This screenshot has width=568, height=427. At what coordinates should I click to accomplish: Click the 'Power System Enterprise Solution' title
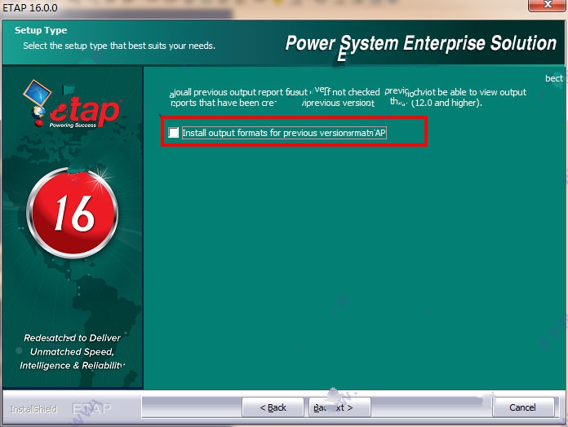(x=420, y=43)
